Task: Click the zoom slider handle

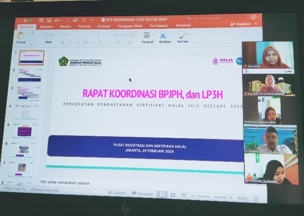Action: click(x=211, y=197)
